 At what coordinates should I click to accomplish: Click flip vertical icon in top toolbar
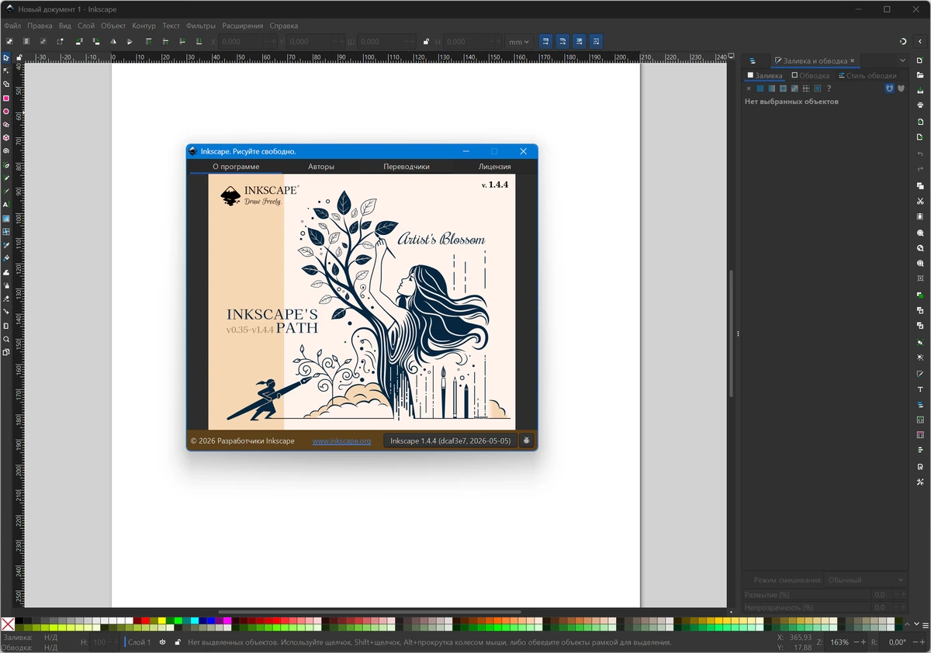pyautogui.click(x=130, y=42)
